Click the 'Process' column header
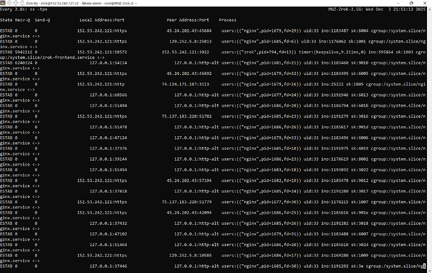Viewport: 432px width, 273px height. click(x=227, y=20)
